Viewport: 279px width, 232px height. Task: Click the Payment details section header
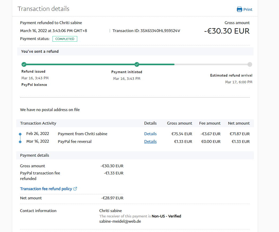(x=34, y=155)
